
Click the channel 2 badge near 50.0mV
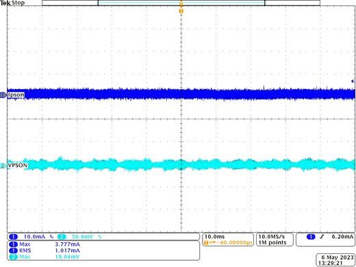(x=62, y=237)
